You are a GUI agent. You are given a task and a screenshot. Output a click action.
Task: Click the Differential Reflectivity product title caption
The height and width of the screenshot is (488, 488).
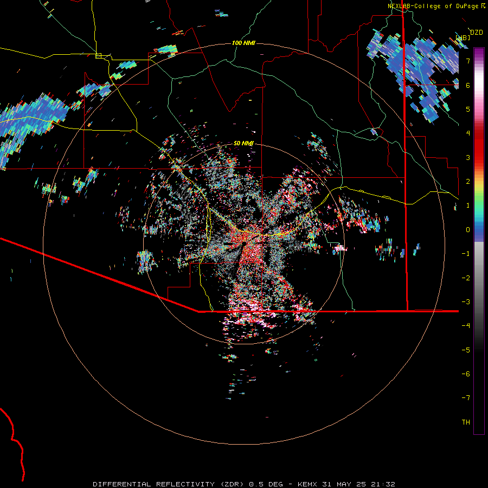point(244,484)
